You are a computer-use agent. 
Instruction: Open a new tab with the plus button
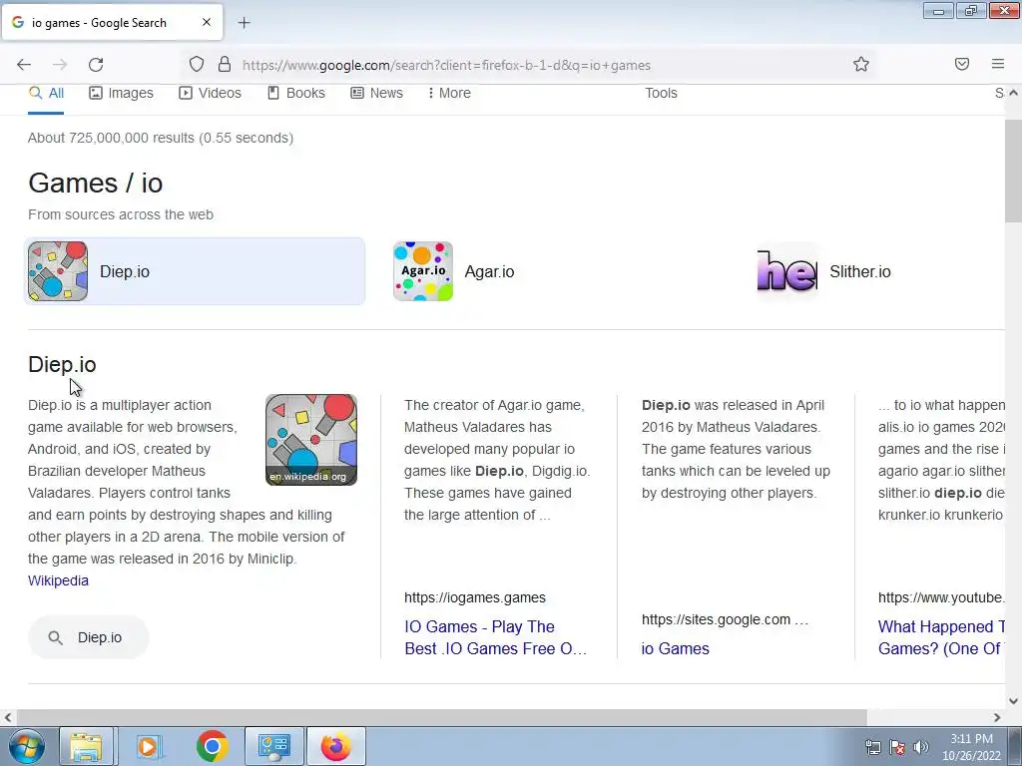pyautogui.click(x=244, y=23)
